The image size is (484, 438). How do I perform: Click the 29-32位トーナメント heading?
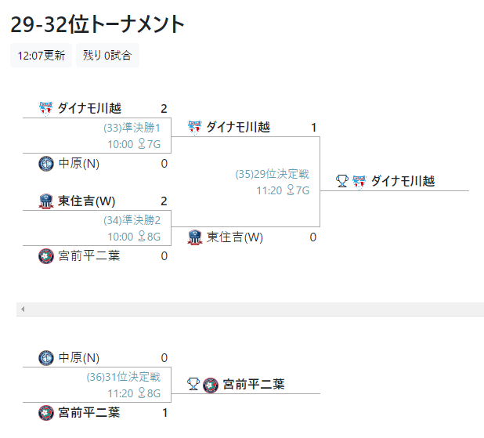point(97,24)
